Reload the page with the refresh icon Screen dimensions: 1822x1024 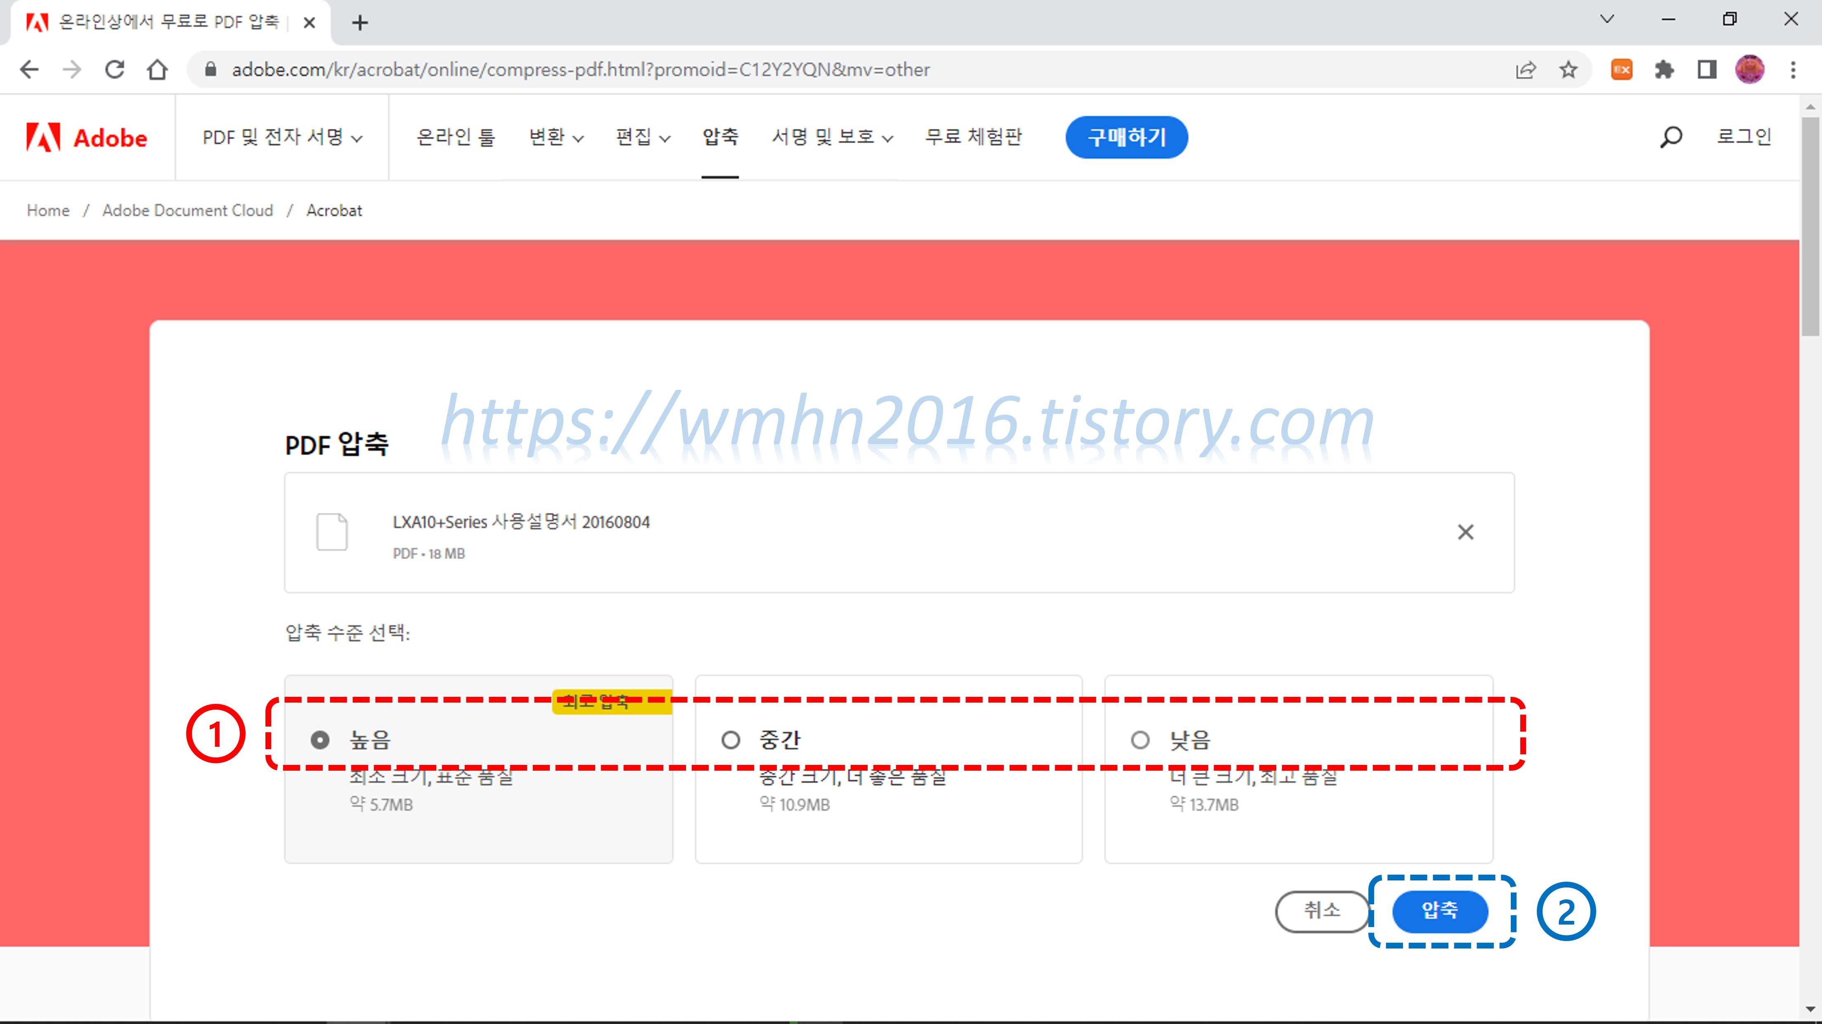coord(115,69)
